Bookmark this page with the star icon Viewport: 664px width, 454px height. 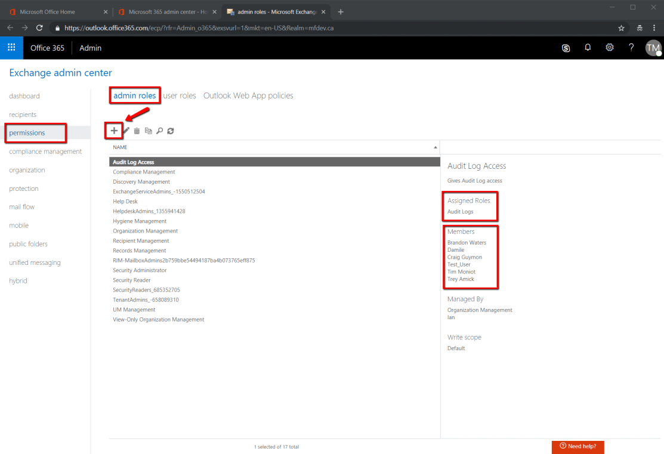(621, 28)
